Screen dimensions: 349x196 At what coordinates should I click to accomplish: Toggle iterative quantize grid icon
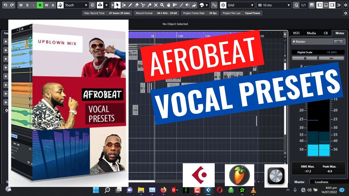point(312,5)
